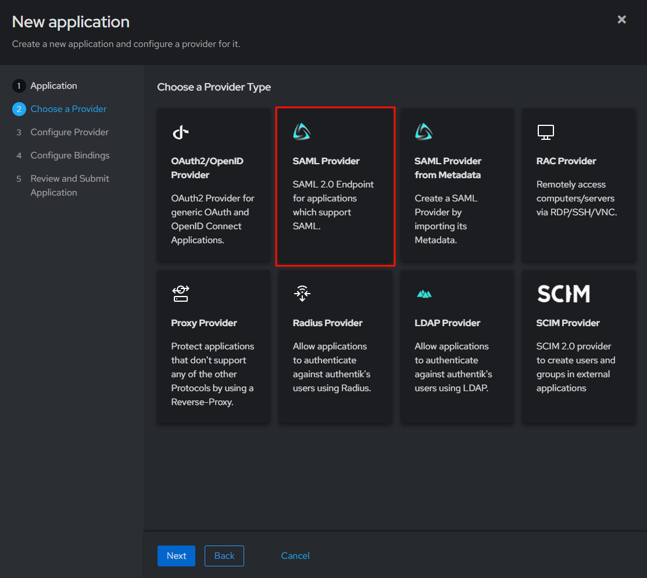Click users using LDAP description
647x578 pixels.
(x=453, y=367)
